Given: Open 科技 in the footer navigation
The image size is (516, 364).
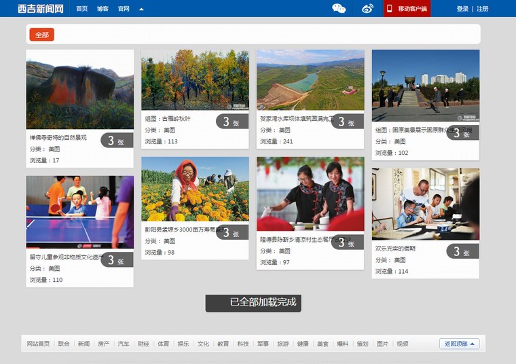Looking at the screenshot, I should click(243, 344).
